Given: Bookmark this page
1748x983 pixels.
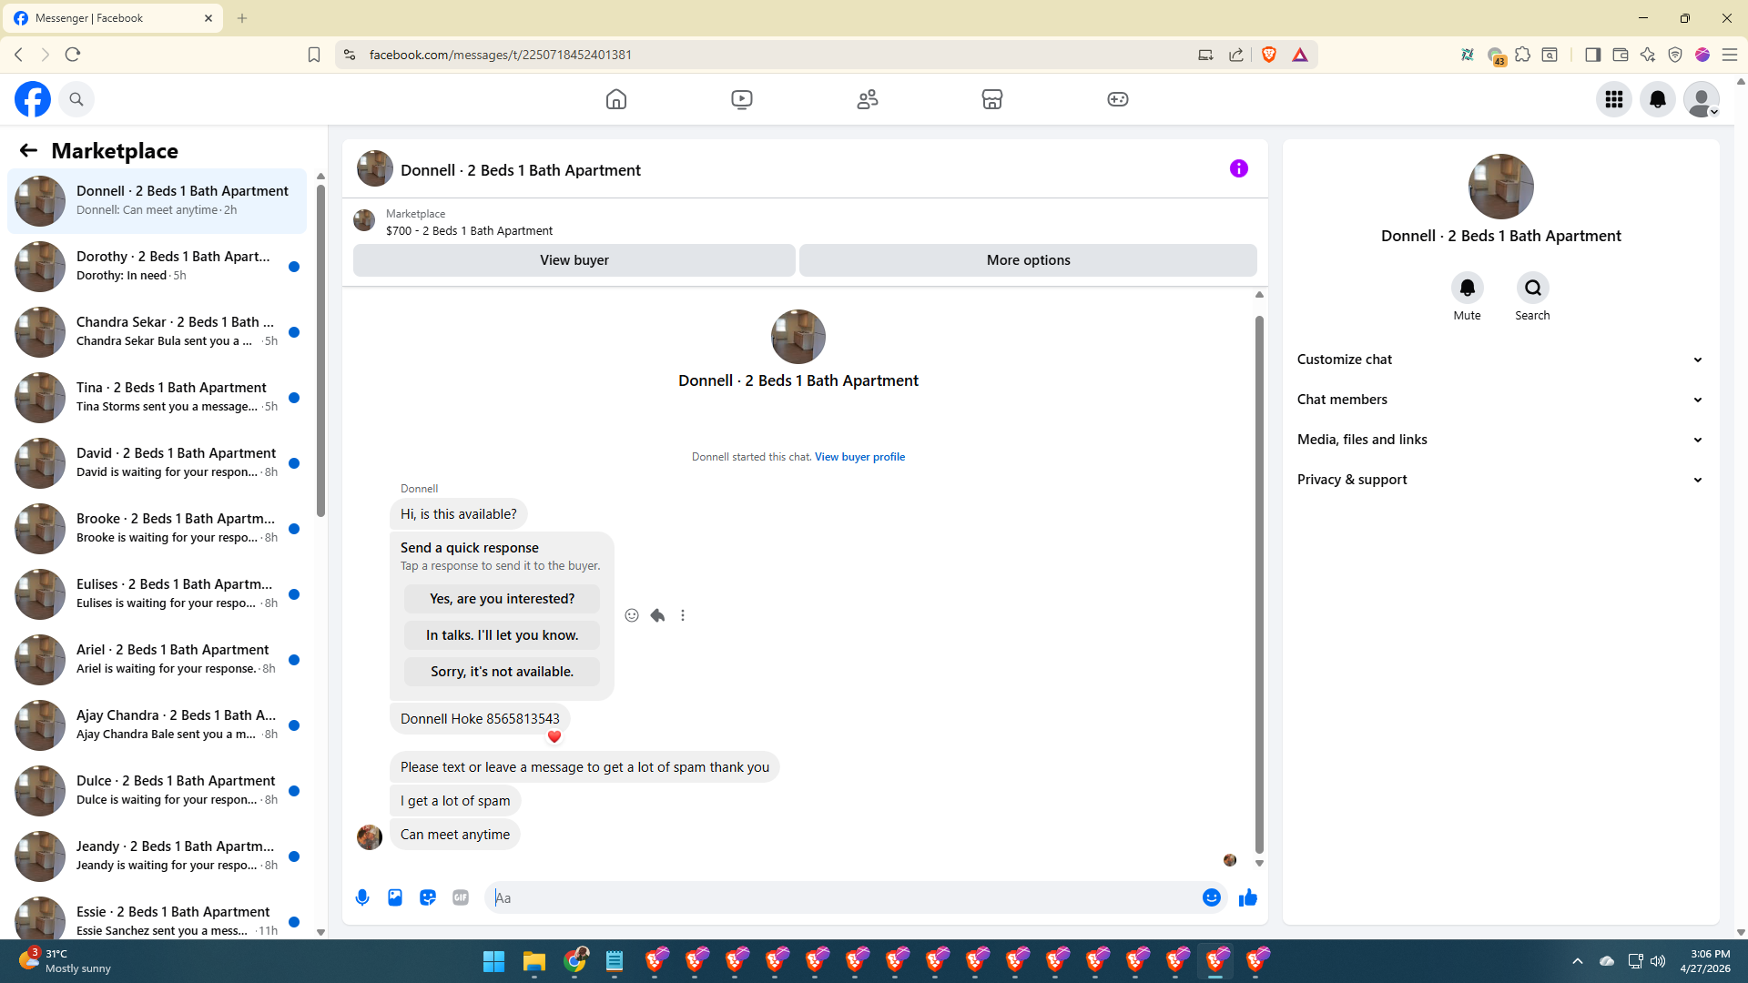Looking at the screenshot, I should click(314, 55).
